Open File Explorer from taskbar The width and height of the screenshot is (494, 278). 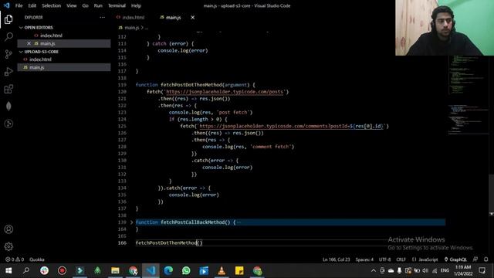[x=115, y=271]
